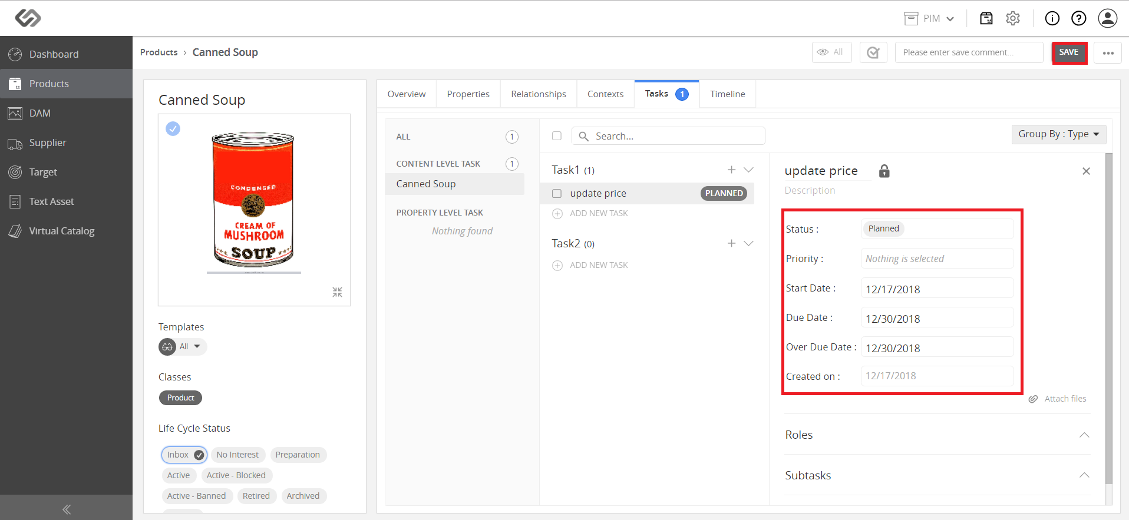Click the info icon in header
1129x520 pixels.
pos(1052,18)
